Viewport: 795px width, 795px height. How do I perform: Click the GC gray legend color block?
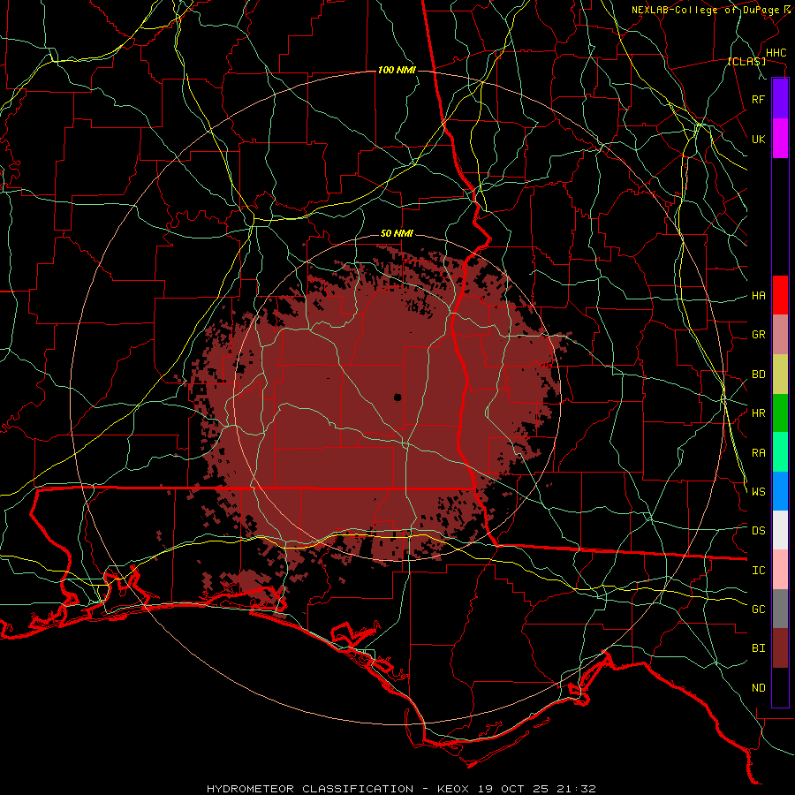[x=780, y=609]
